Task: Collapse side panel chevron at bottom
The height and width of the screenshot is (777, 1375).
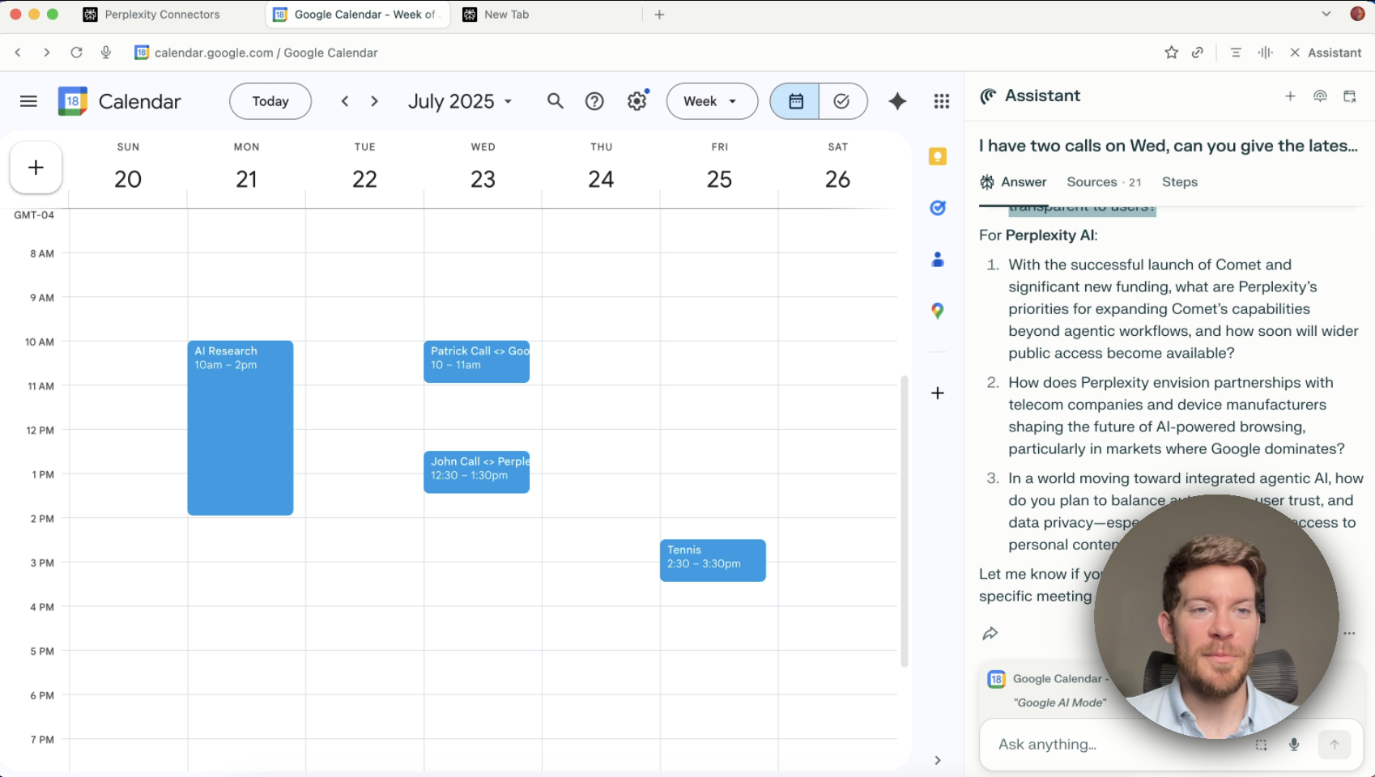Action: [938, 760]
